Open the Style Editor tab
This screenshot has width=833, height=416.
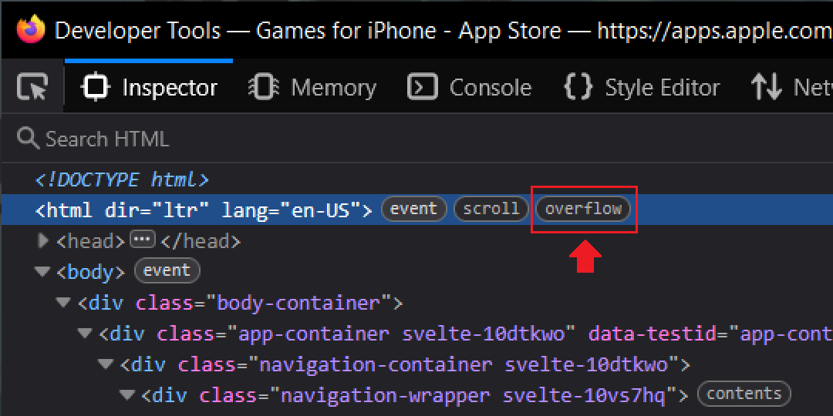click(641, 87)
